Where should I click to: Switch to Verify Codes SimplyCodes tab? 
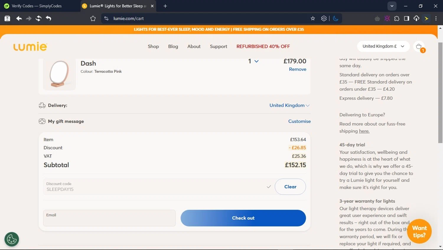point(37,6)
